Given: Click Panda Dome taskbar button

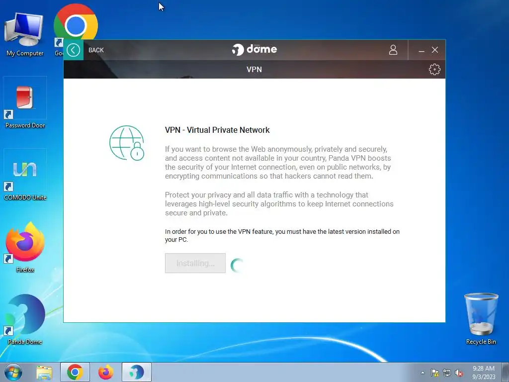Looking at the screenshot, I should coord(137,372).
